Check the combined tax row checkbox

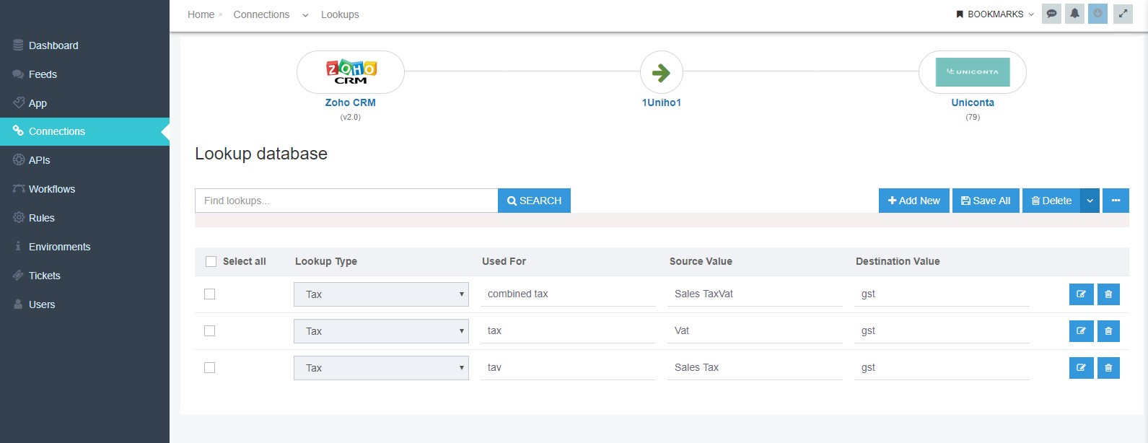[x=209, y=294]
